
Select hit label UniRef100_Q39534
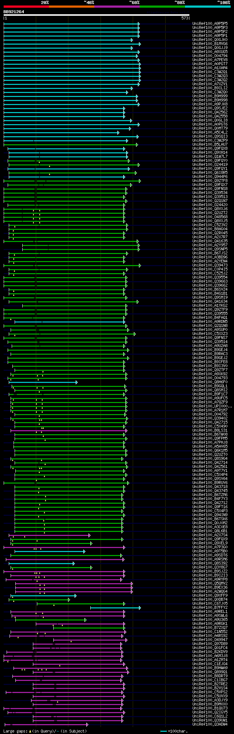(210, 193)
